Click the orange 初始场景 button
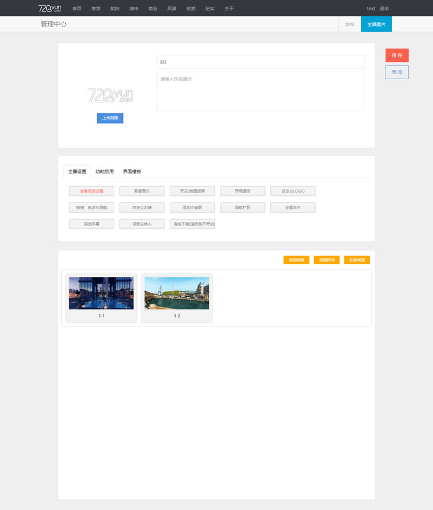 357,260
